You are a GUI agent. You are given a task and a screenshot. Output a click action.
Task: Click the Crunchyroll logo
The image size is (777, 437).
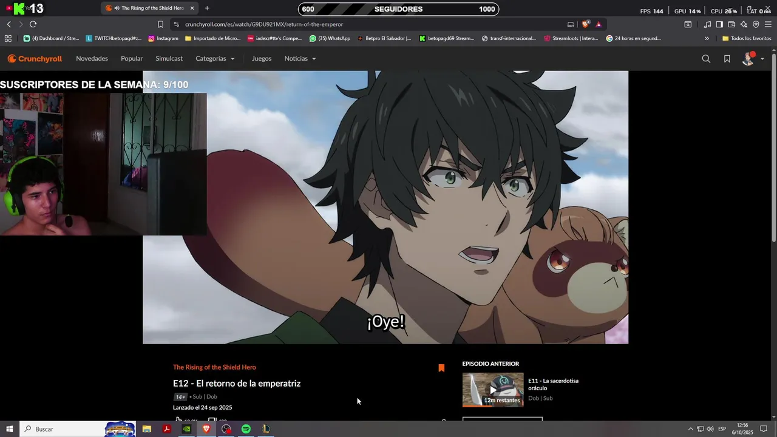[x=35, y=59]
